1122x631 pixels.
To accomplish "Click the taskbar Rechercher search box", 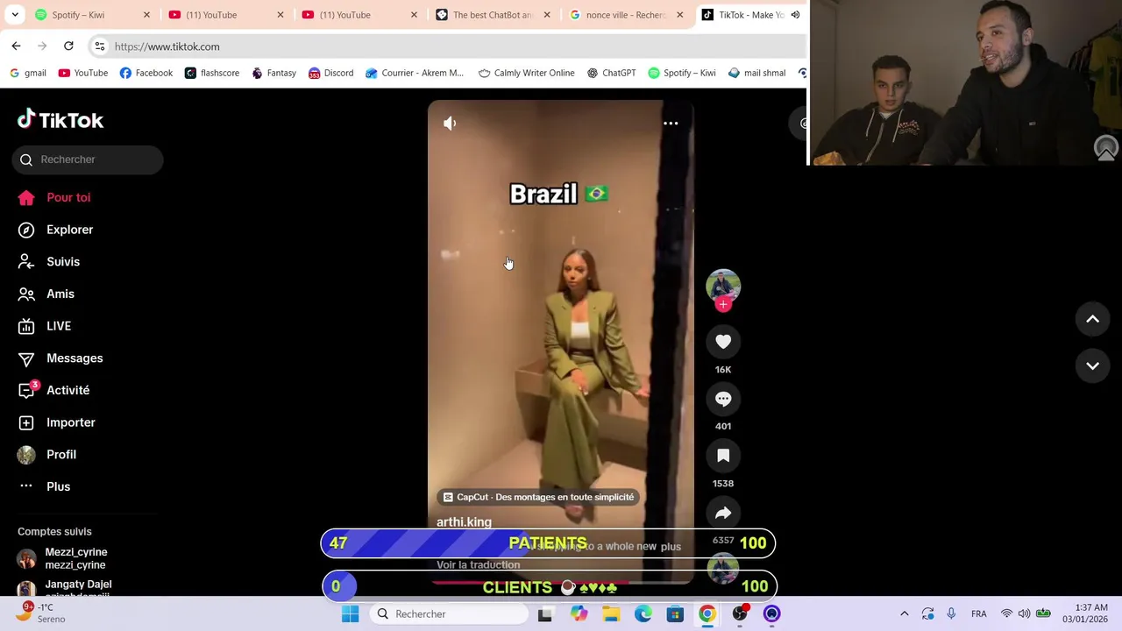I will click(449, 613).
